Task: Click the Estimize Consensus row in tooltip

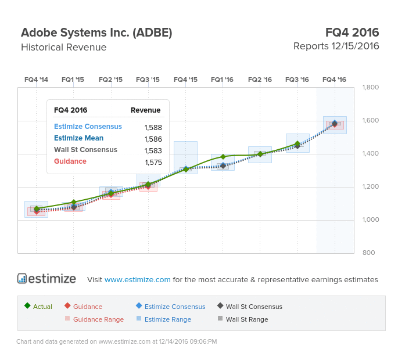Action: (108, 127)
